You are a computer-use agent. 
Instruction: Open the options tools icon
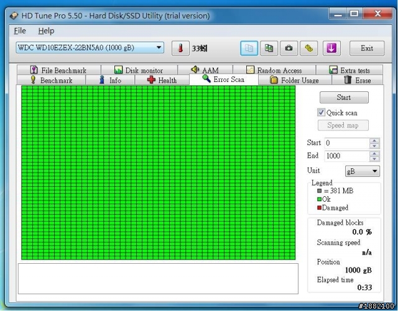click(308, 48)
